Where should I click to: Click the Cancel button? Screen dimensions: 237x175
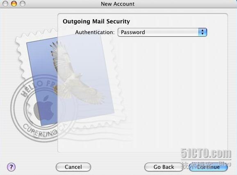tap(73, 167)
